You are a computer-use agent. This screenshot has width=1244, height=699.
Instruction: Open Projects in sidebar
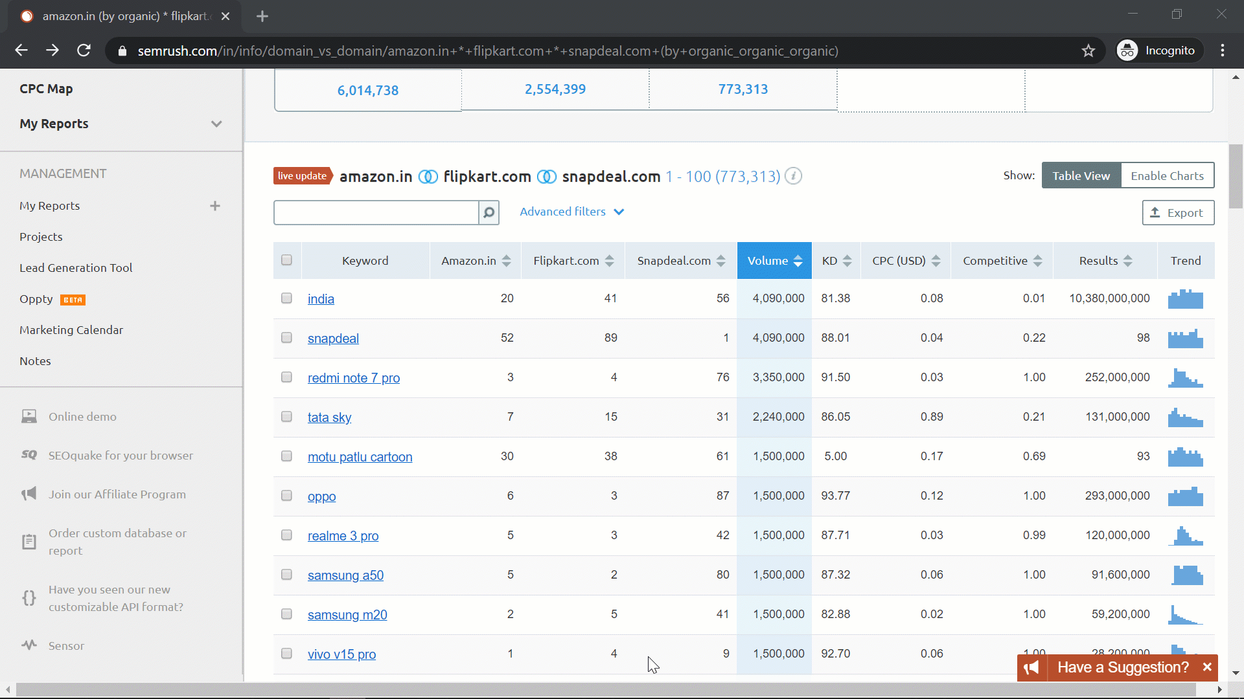[41, 237]
